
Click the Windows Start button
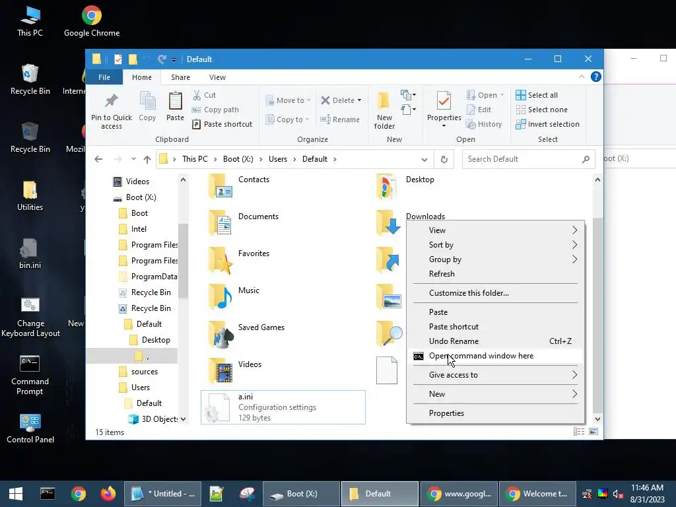pyautogui.click(x=16, y=494)
